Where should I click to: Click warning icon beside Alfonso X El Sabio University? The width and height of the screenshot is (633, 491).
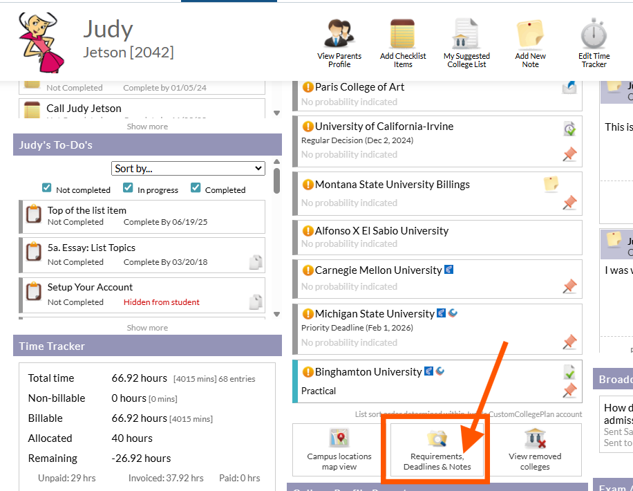point(308,231)
